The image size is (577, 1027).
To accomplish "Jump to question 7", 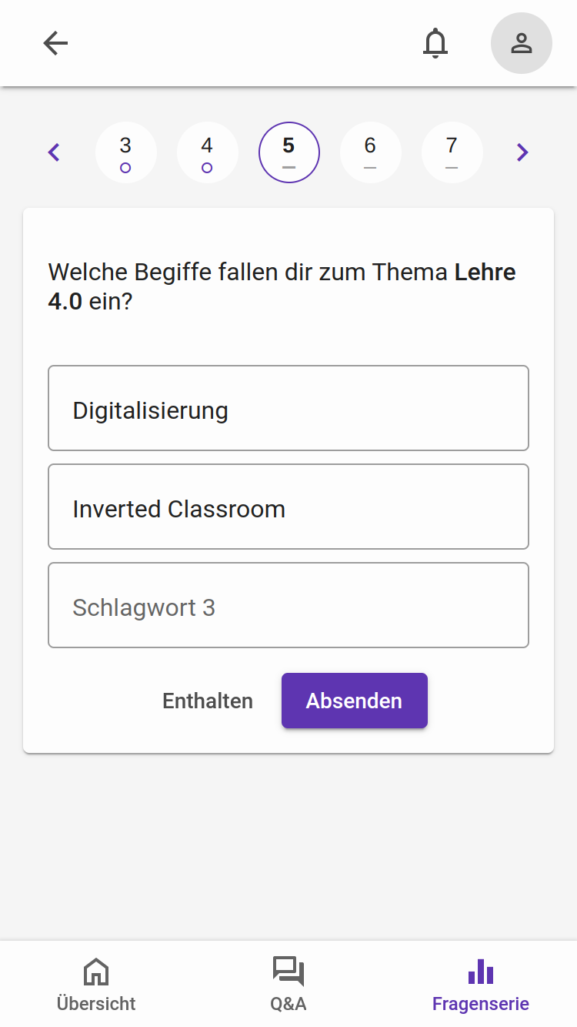I will coord(452,152).
